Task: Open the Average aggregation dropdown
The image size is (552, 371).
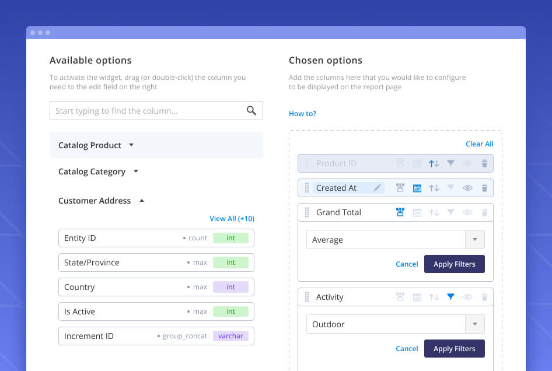Action: click(x=474, y=240)
